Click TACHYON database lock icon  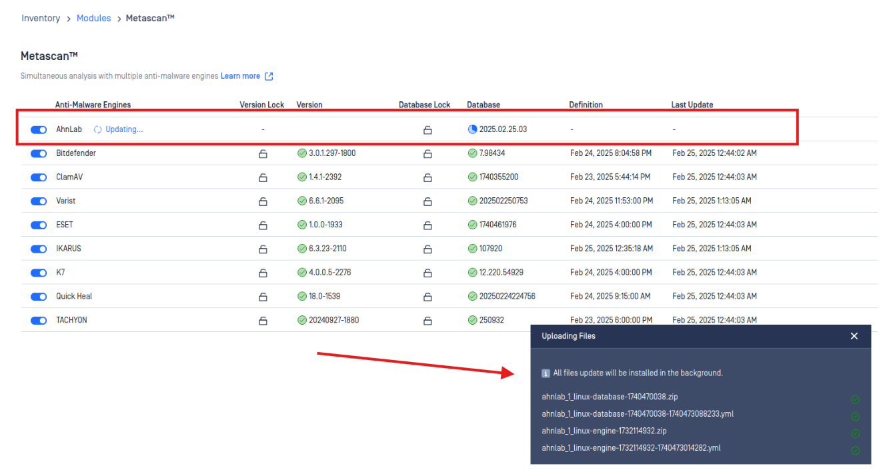427,321
